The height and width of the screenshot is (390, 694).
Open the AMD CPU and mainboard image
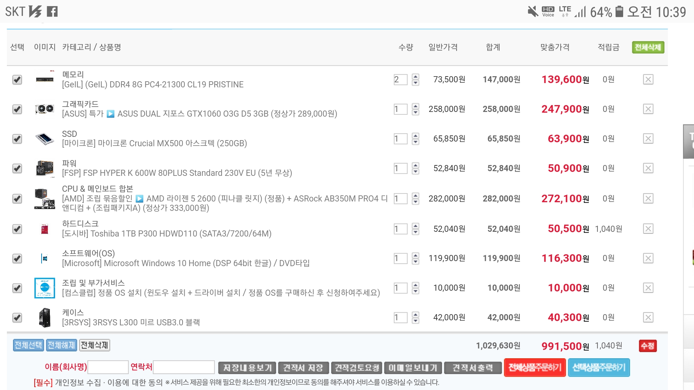45,199
